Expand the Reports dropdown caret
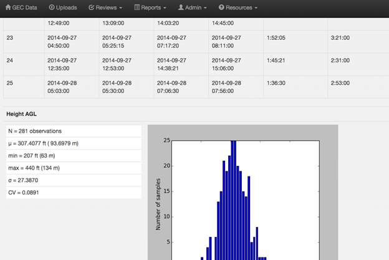Screen dimensions: 389x260 click(165, 8)
